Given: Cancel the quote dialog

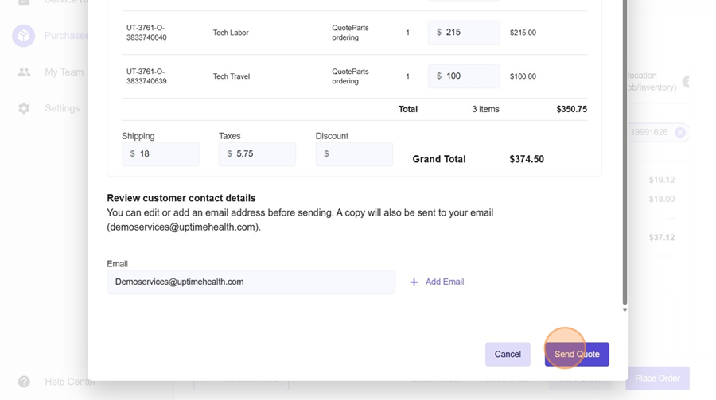Looking at the screenshot, I should tap(508, 354).
